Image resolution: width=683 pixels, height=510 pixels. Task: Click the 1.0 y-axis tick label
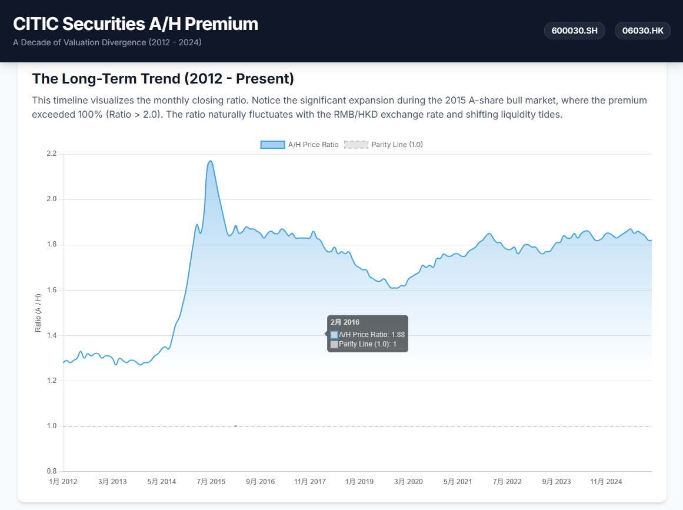pyautogui.click(x=51, y=426)
